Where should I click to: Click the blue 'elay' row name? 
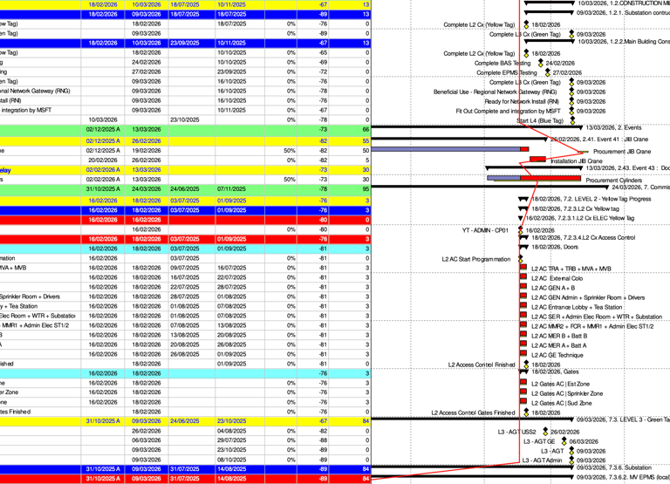5,170
